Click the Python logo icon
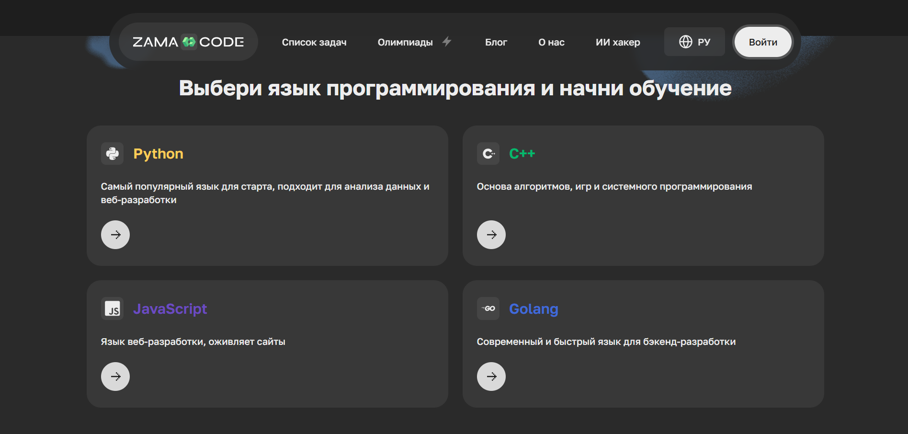The height and width of the screenshot is (434, 908). pyautogui.click(x=113, y=154)
